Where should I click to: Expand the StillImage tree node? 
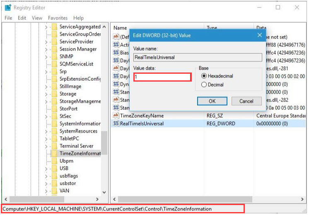pos(46,87)
